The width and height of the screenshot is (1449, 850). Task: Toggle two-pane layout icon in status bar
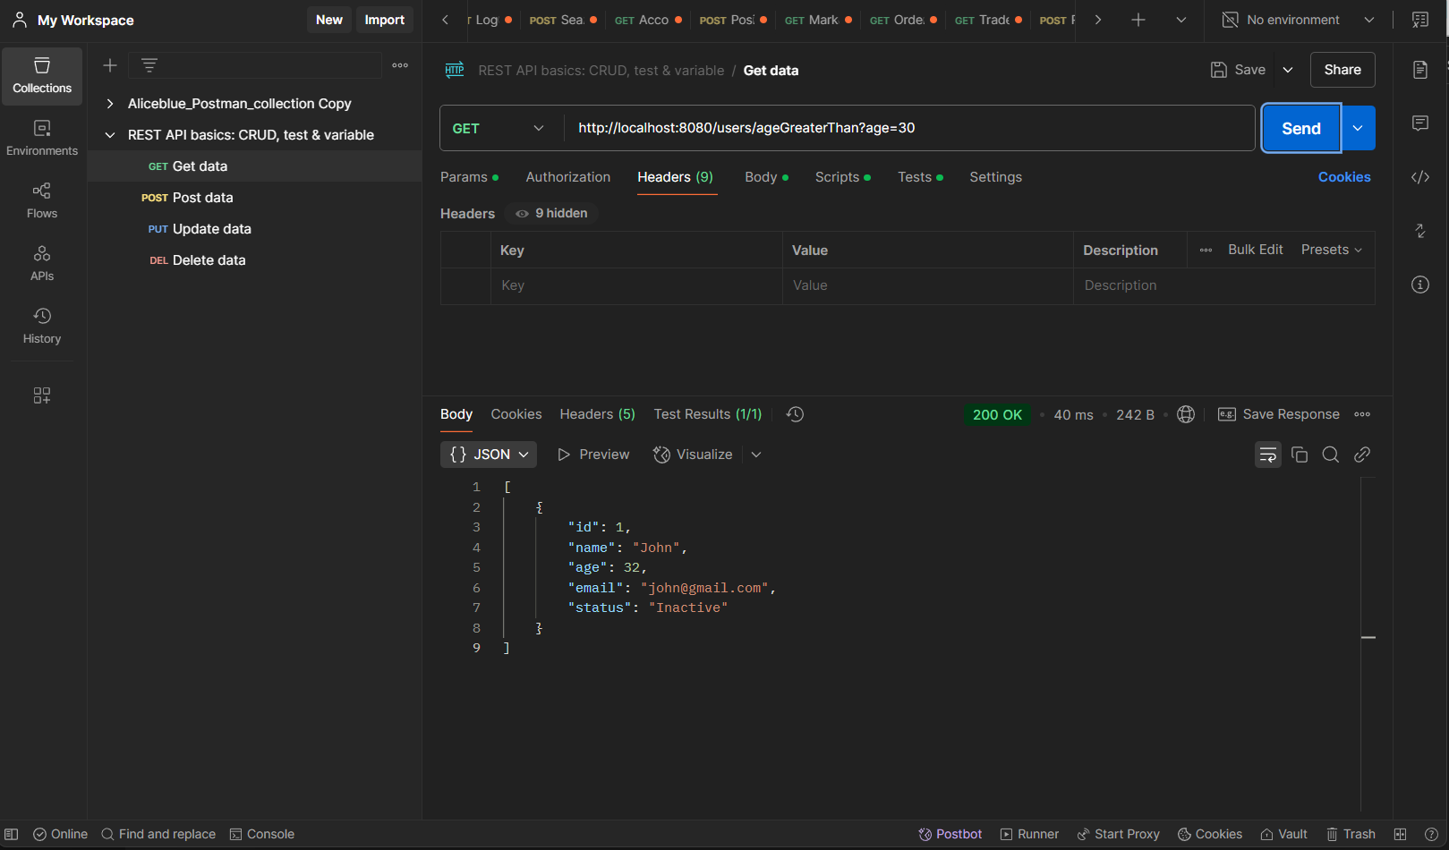[1401, 834]
